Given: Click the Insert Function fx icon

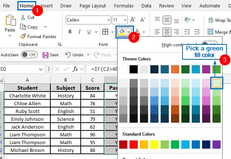Looking at the screenshot, I should coord(75,69).
